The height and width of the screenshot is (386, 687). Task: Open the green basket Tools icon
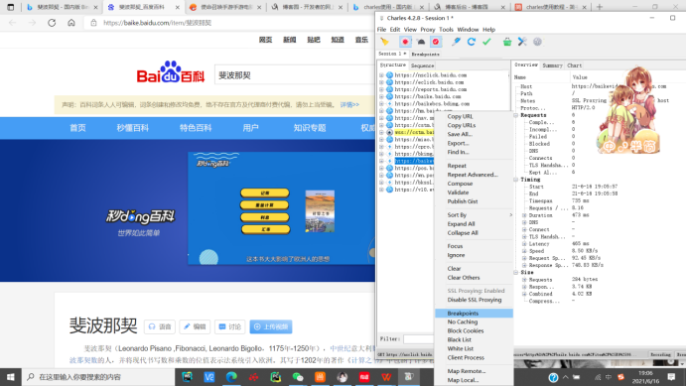tap(507, 42)
